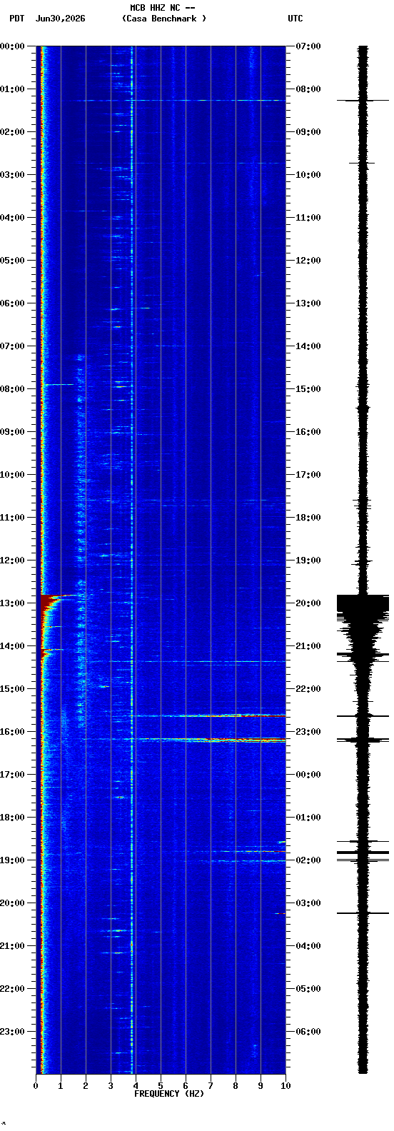394x1131 pixels.
Task: Click the frequency axis value '5'
Action: [161, 1086]
